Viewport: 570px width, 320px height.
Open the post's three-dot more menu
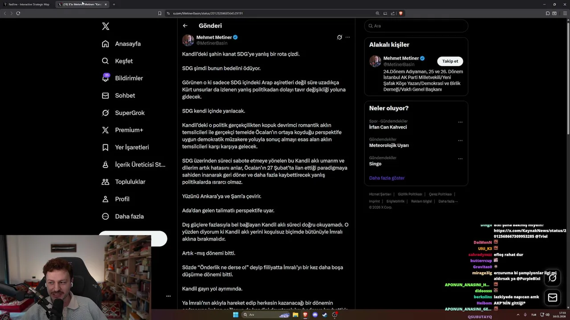[348, 37]
